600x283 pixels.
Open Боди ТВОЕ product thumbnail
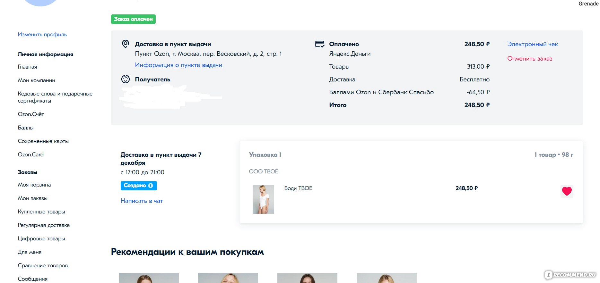coord(263,199)
